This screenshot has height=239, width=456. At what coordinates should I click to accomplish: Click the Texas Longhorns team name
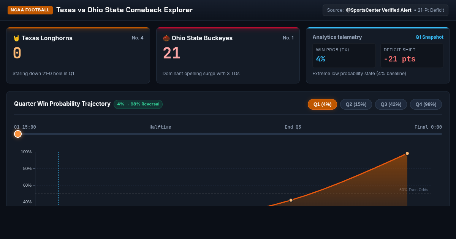(47, 38)
